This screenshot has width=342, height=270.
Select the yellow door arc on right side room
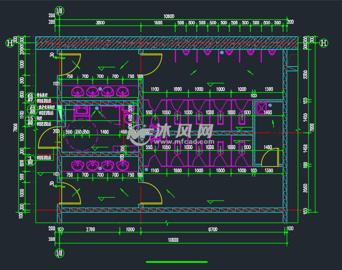(267, 157)
